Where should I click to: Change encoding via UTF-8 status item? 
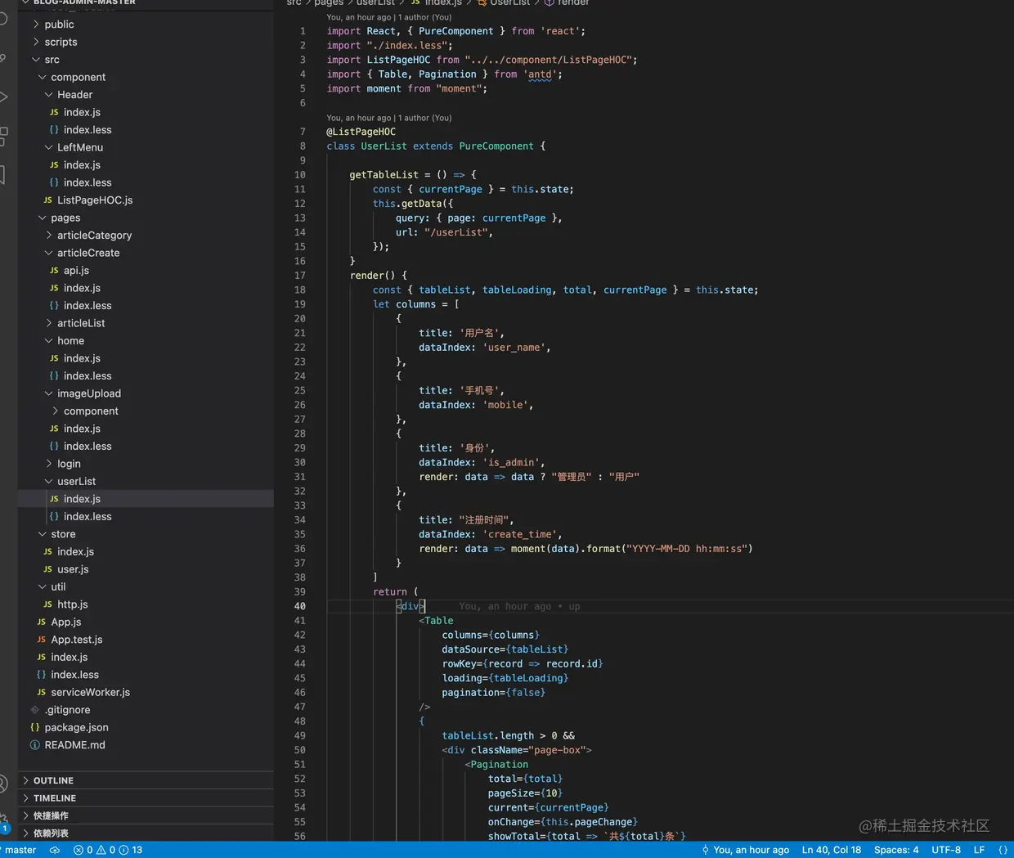pos(946,850)
